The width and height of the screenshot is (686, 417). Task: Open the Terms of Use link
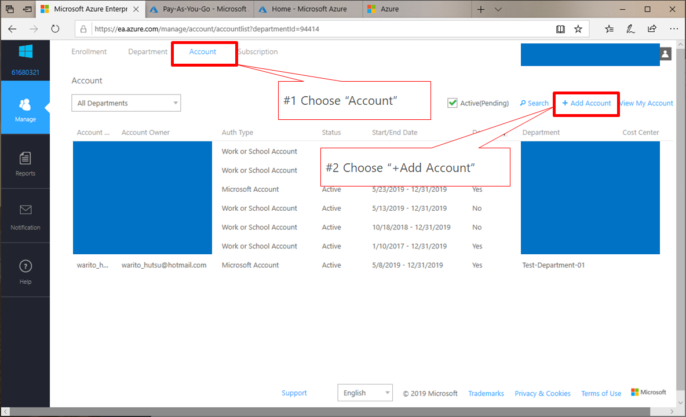pyautogui.click(x=601, y=393)
